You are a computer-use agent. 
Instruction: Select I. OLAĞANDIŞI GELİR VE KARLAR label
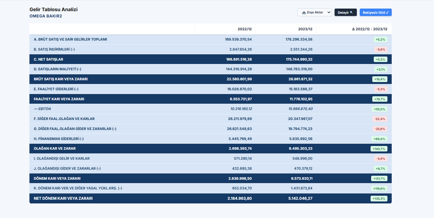(x=61, y=159)
